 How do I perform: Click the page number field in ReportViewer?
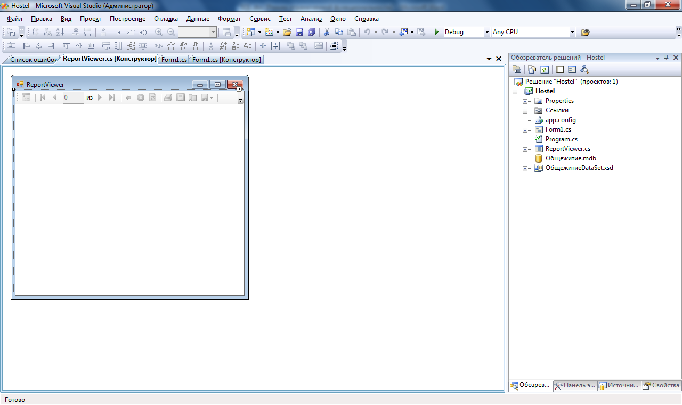click(74, 98)
